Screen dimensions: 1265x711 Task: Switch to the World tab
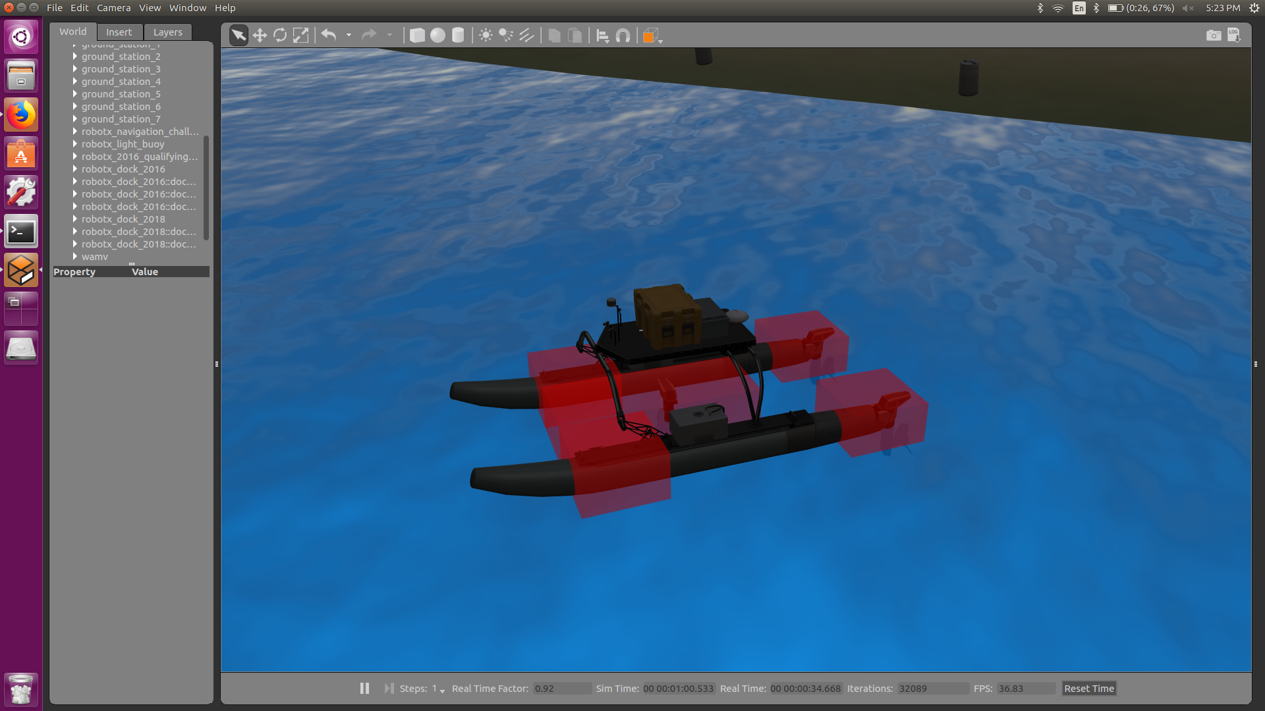pos(72,31)
